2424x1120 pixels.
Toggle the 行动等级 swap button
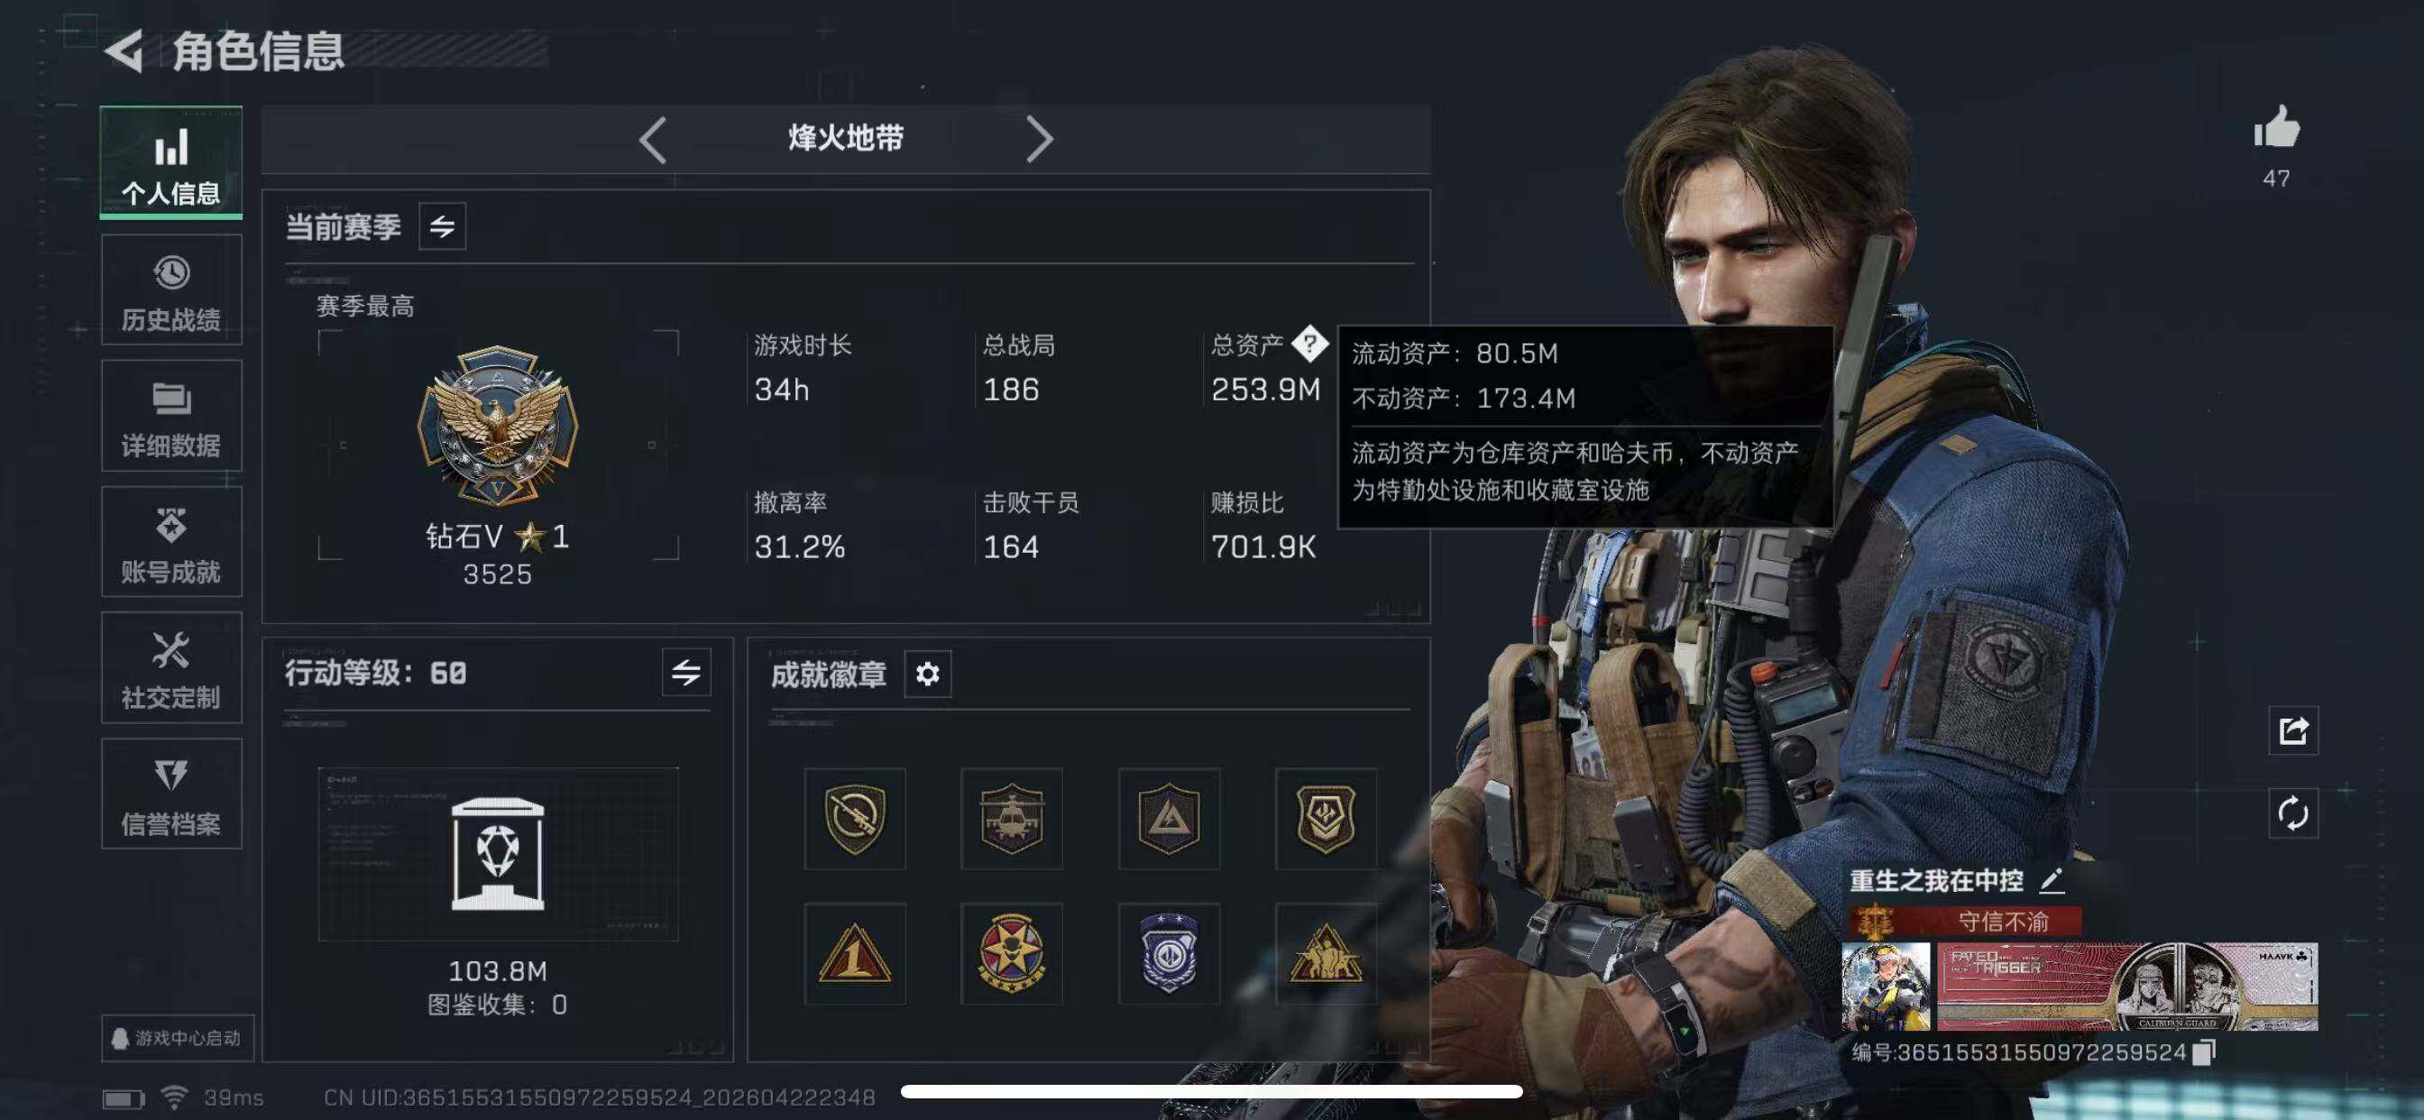(x=686, y=672)
